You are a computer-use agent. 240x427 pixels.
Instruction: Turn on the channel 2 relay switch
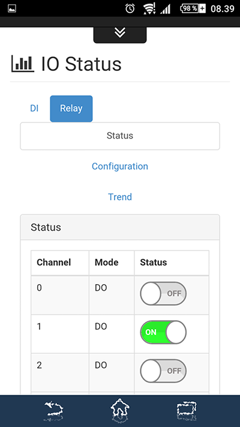[163, 371]
